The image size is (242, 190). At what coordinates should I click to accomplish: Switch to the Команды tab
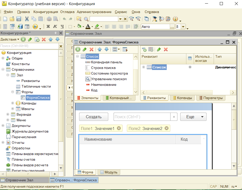pos(182,98)
